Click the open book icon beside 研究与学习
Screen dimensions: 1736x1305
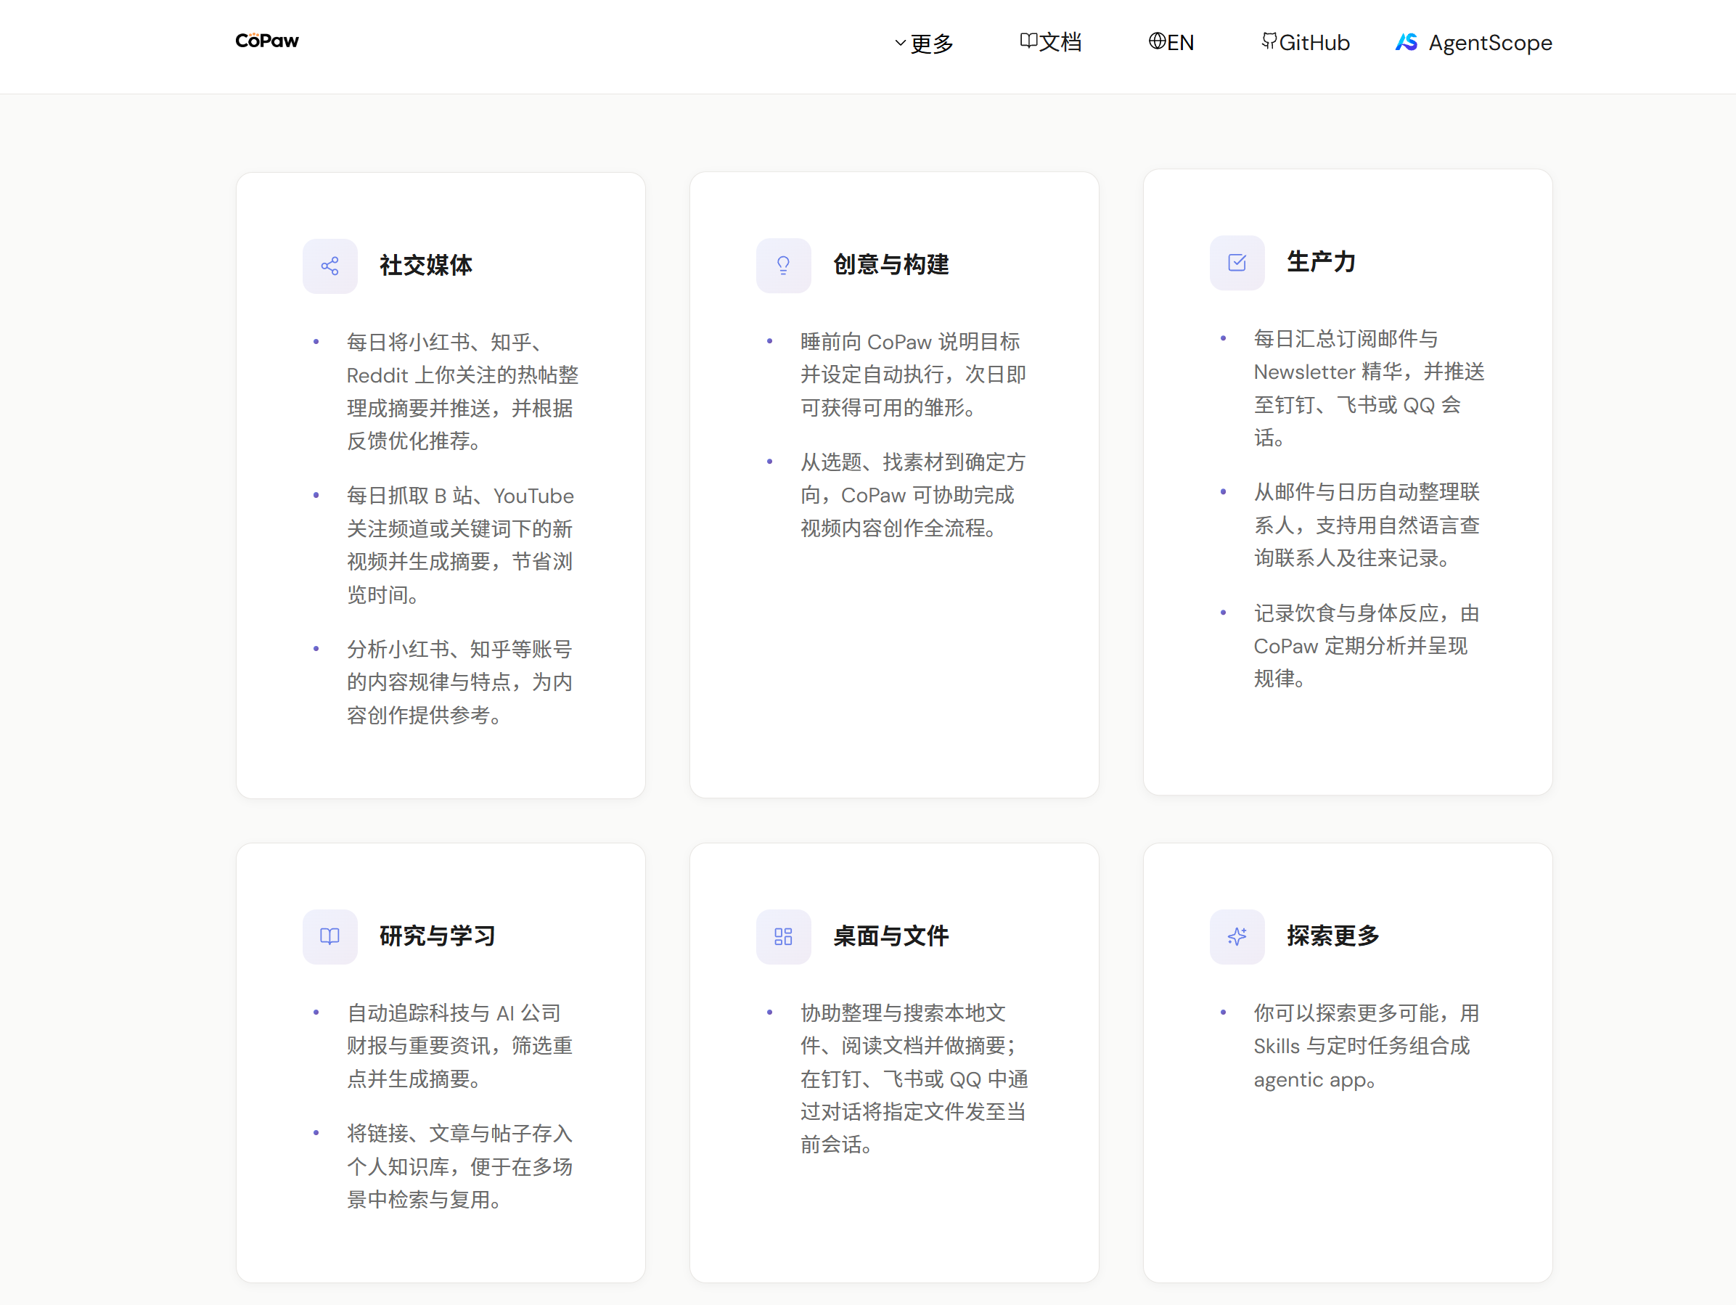coord(329,936)
